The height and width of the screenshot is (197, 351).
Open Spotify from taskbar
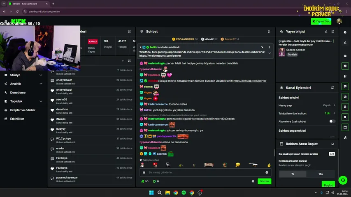(x=184, y=192)
